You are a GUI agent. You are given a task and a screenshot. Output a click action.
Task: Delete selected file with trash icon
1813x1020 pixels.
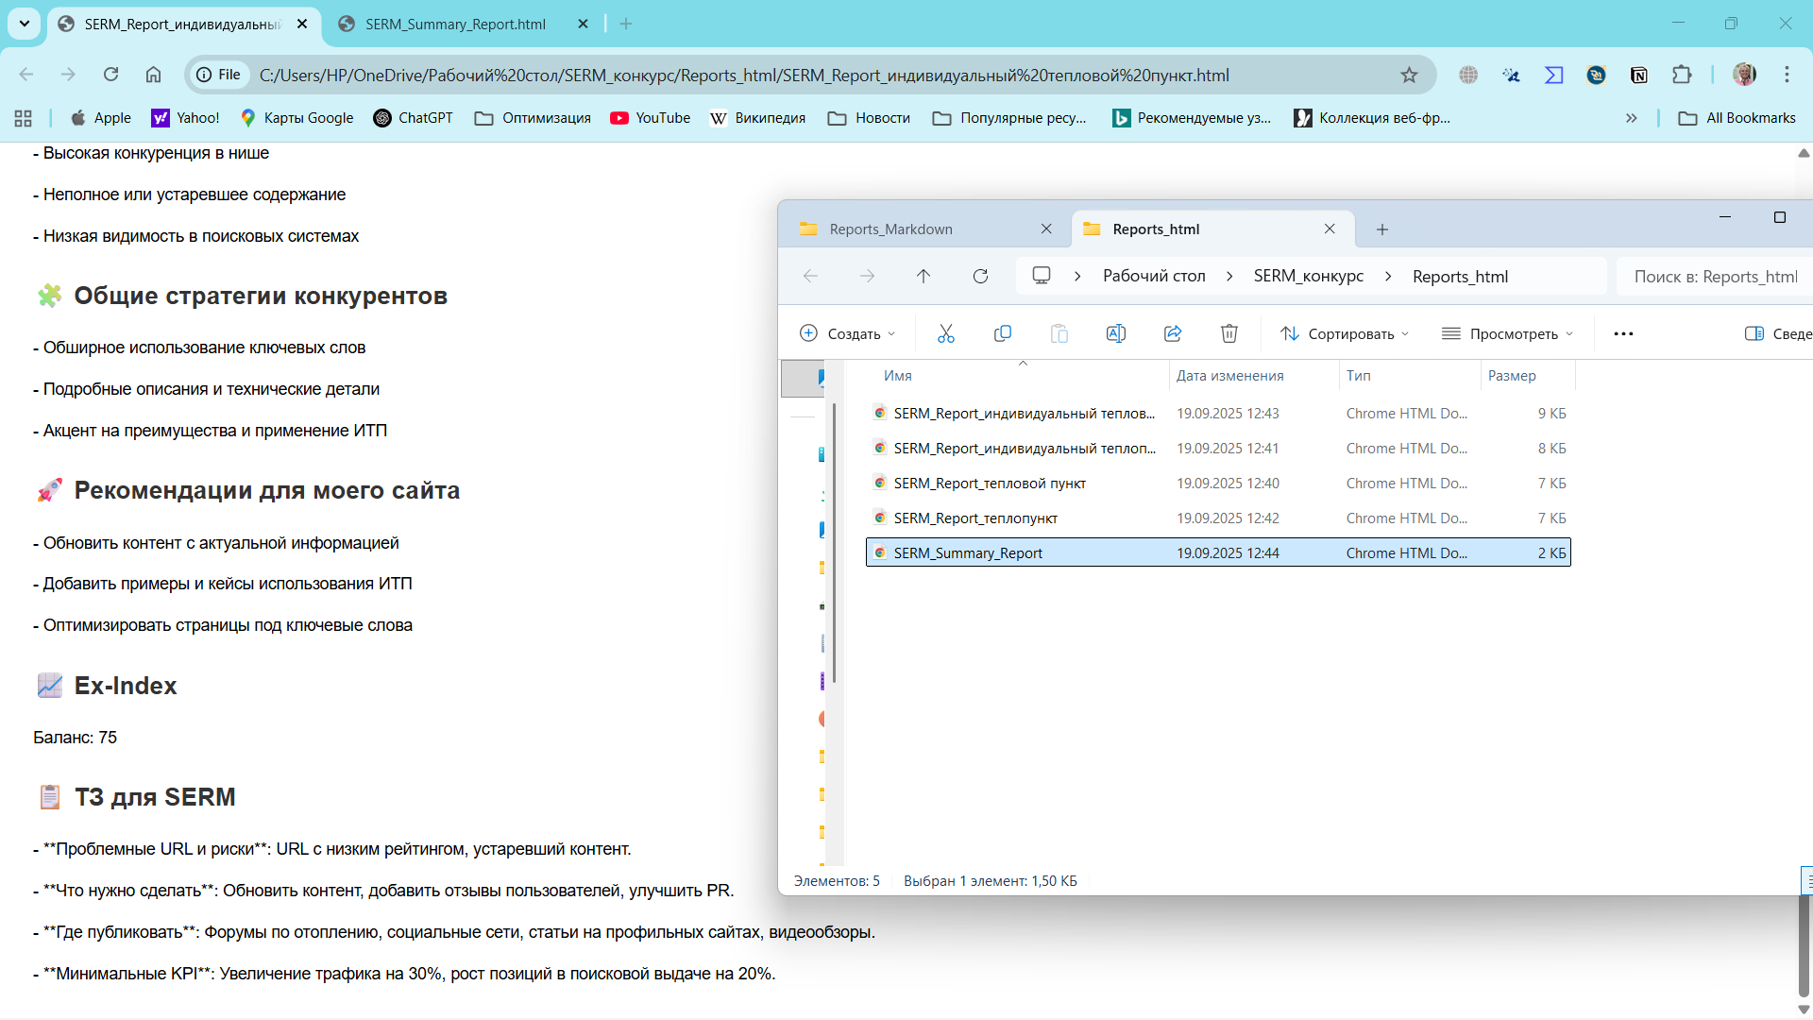click(1229, 333)
